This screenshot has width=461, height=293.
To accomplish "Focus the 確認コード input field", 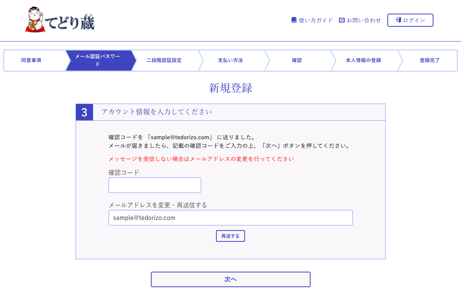I will click(155, 185).
